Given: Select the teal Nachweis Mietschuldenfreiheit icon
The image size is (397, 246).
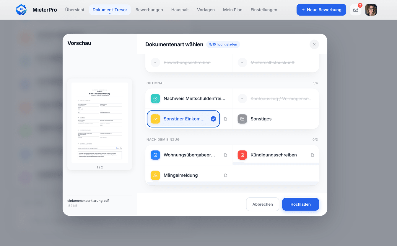Looking at the screenshot, I should point(155,99).
